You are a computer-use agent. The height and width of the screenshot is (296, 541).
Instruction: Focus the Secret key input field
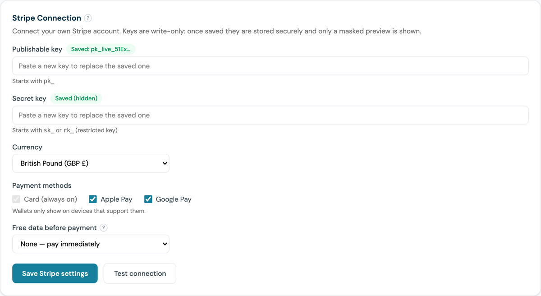point(270,115)
